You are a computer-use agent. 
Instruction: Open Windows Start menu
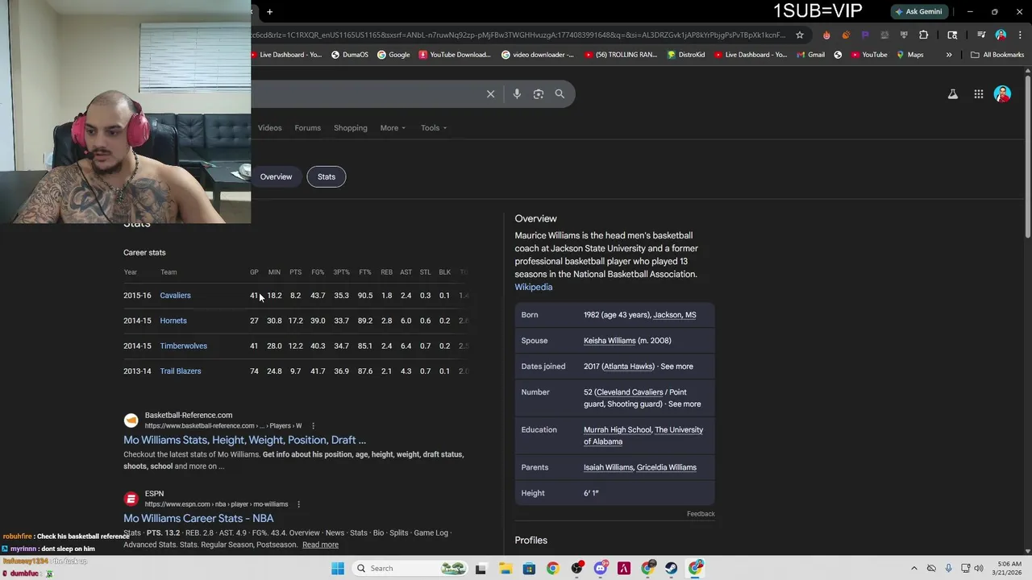tap(338, 568)
